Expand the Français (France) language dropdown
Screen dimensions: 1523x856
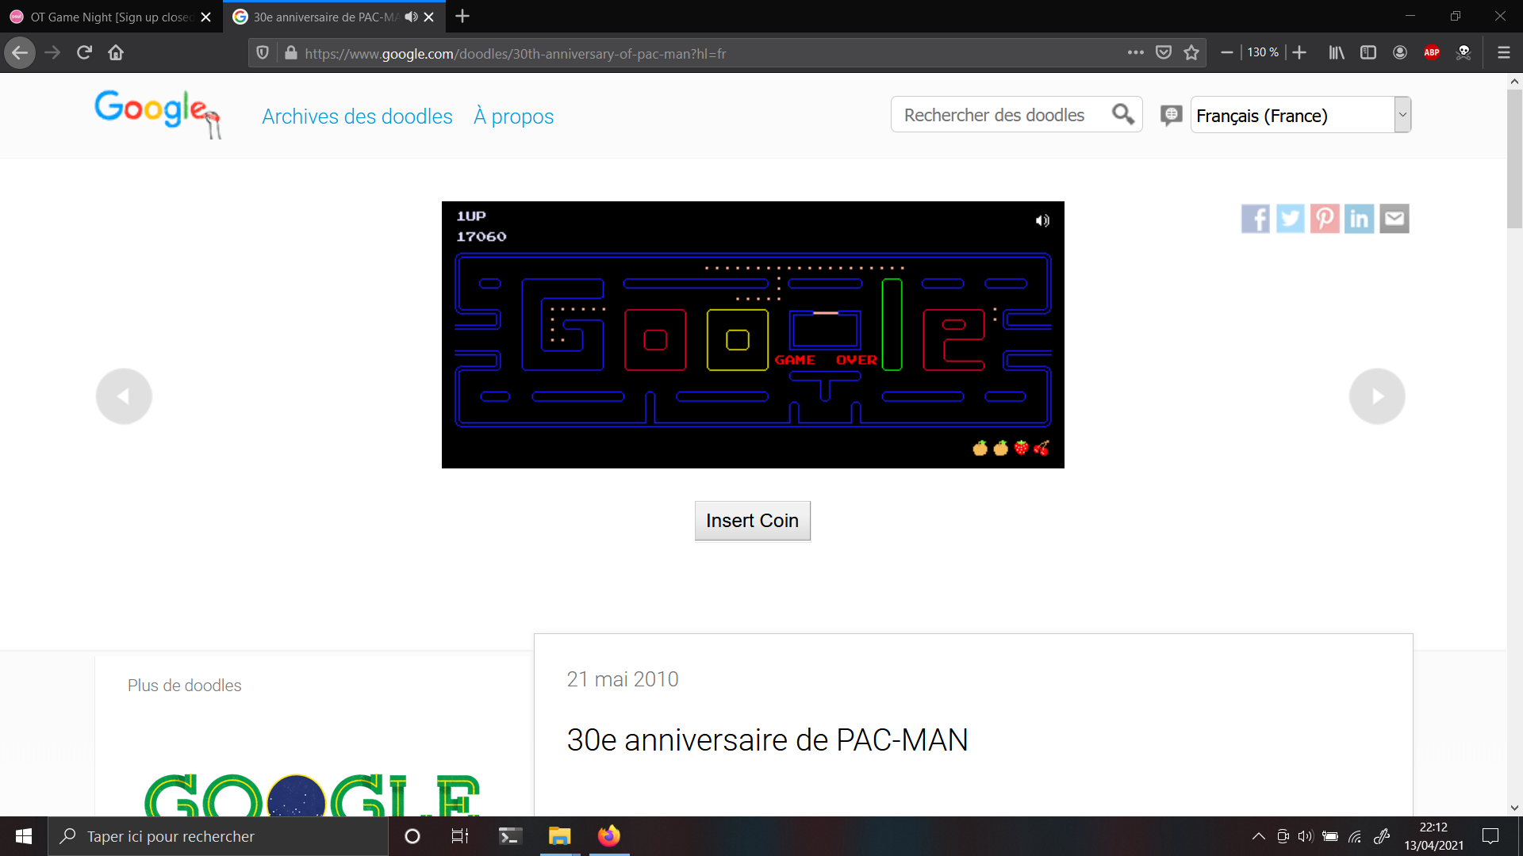[x=1301, y=115]
